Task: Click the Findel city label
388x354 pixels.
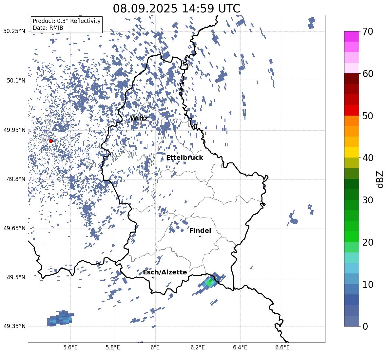Action: (200, 231)
